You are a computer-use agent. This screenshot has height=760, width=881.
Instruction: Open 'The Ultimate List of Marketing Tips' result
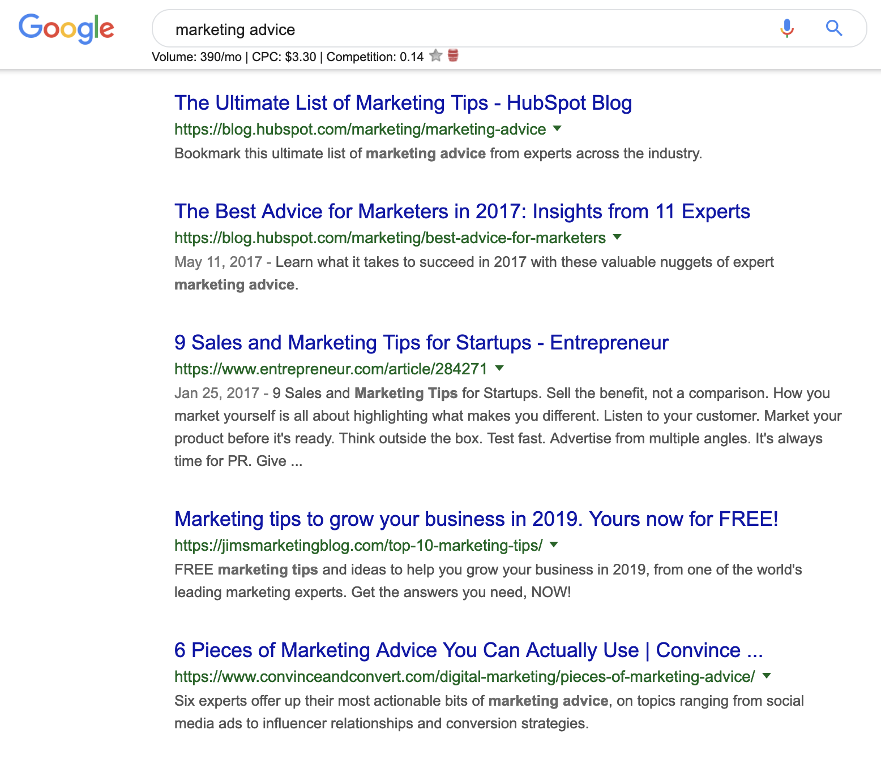pyautogui.click(x=403, y=103)
